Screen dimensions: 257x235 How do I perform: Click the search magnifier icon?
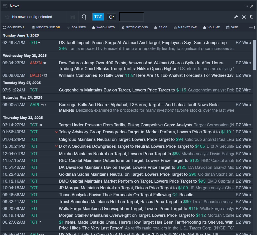84,17
